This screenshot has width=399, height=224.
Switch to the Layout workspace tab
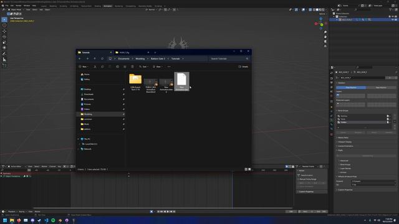[x=44, y=6]
